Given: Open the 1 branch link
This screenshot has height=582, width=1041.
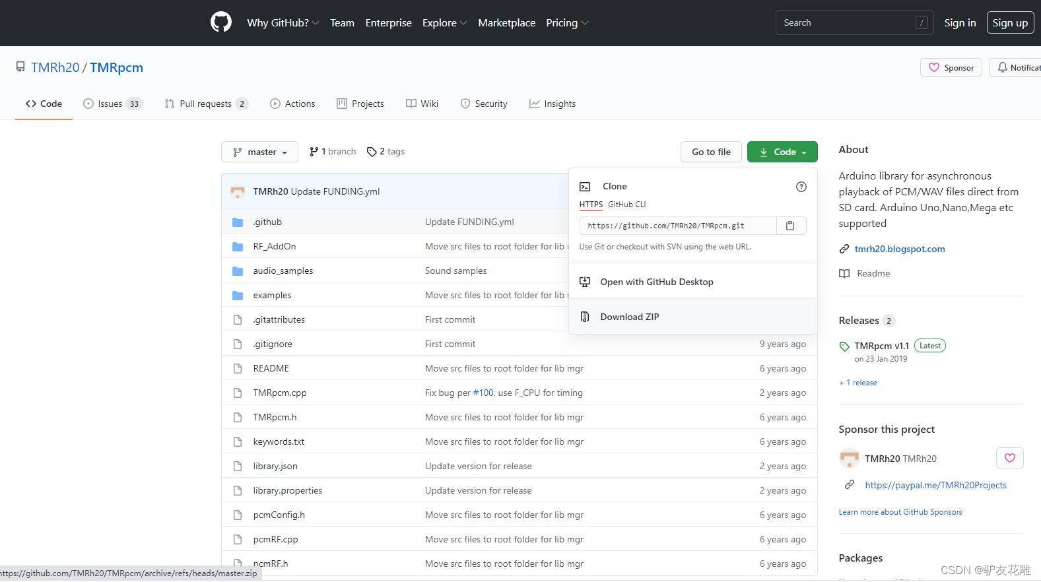Looking at the screenshot, I should click(x=333, y=152).
